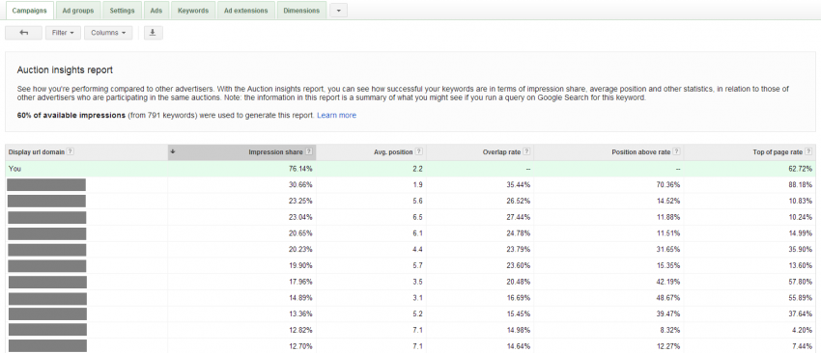
Task: Click the 6.5 average position cell
Action: 418,217
